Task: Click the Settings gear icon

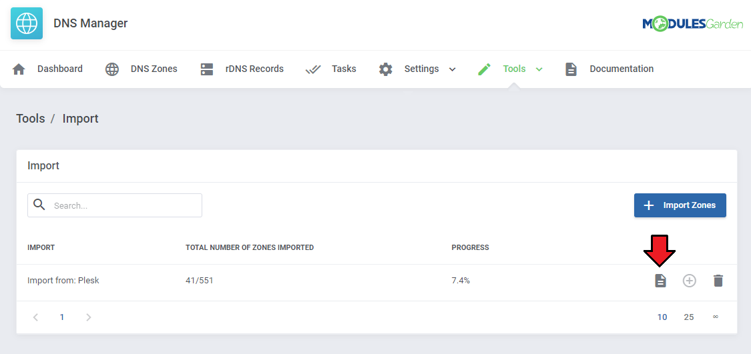Action: pyautogui.click(x=386, y=69)
